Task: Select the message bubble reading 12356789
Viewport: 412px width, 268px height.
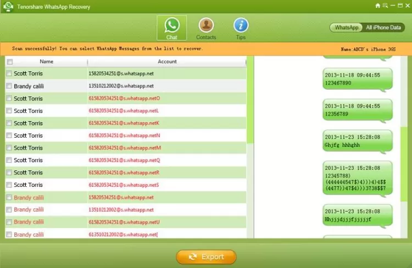Action: 358,110
